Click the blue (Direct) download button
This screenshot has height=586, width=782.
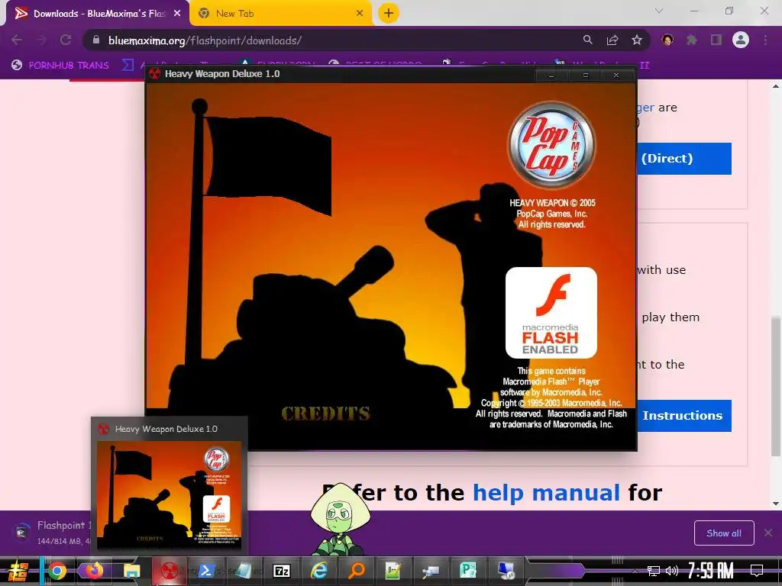[x=684, y=159]
